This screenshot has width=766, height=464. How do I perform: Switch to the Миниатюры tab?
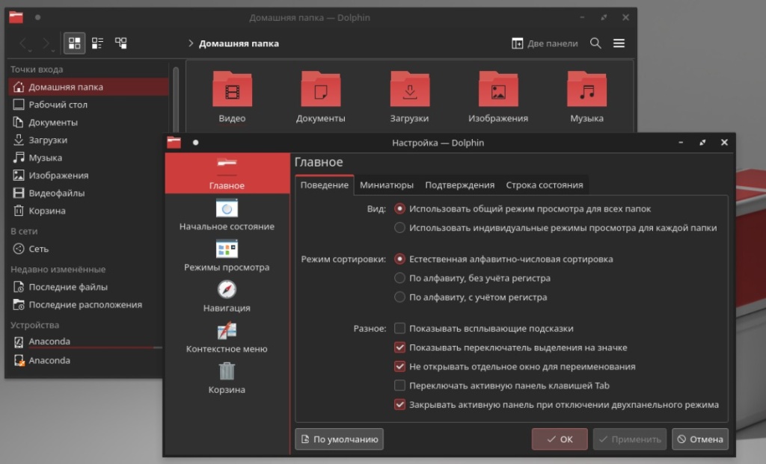coord(386,185)
